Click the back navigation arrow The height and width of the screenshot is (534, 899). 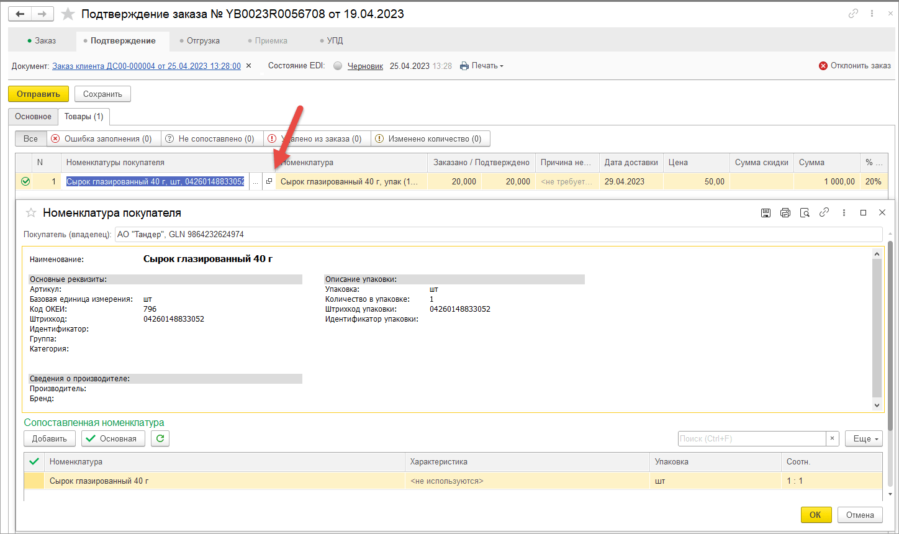point(20,14)
